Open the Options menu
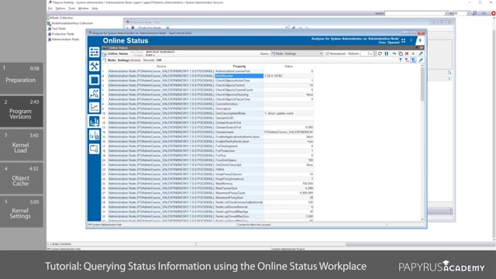 (x=60, y=9)
